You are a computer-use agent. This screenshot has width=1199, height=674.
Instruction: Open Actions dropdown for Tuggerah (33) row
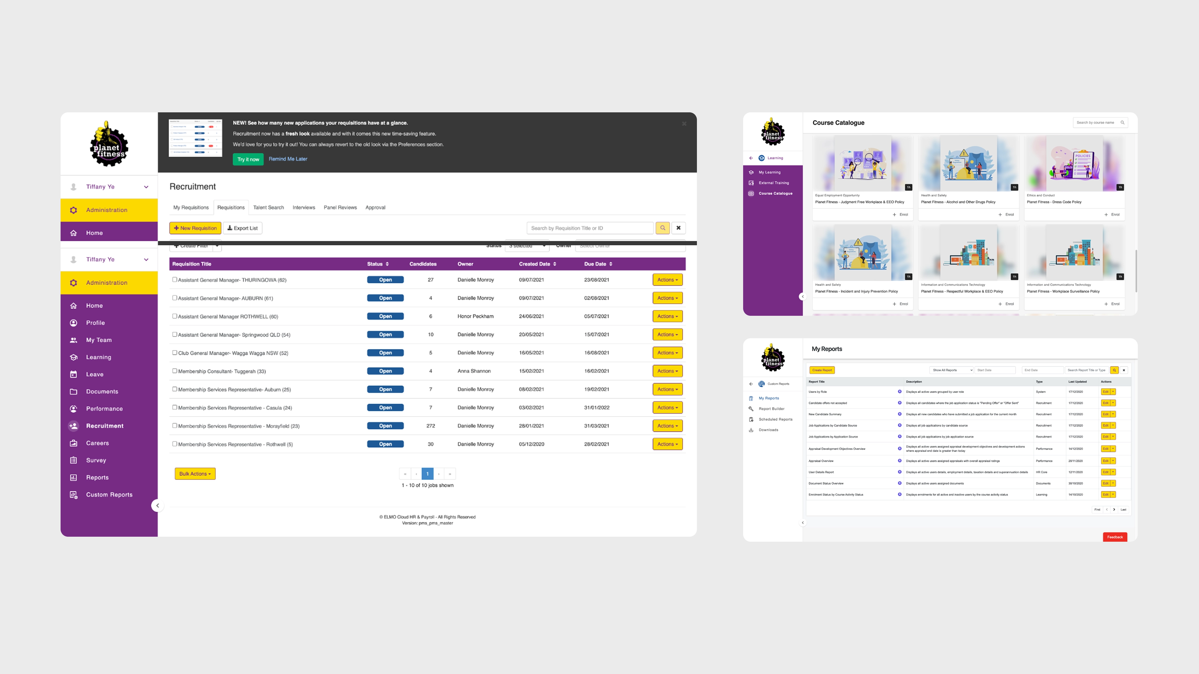click(668, 371)
